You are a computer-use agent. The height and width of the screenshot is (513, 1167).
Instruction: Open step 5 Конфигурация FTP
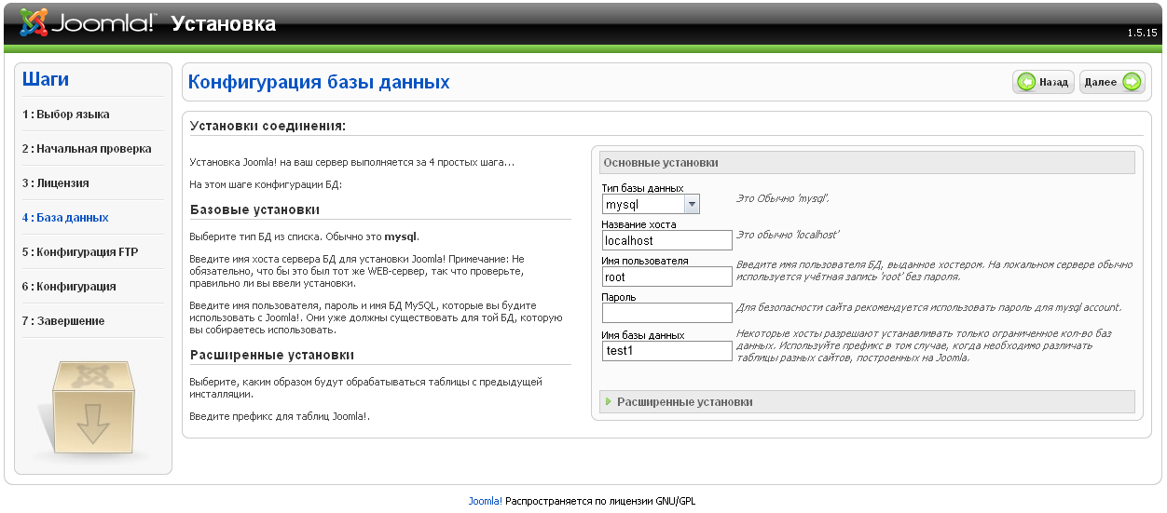tap(80, 252)
